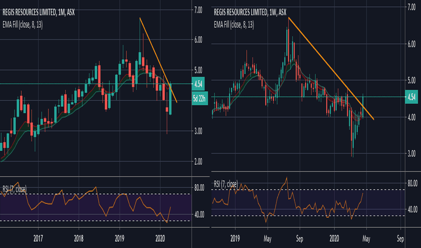Click the 4.00 price level on the weekly axis
The height and width of the screenshot is (248, 421).
[x=412, y=117]
